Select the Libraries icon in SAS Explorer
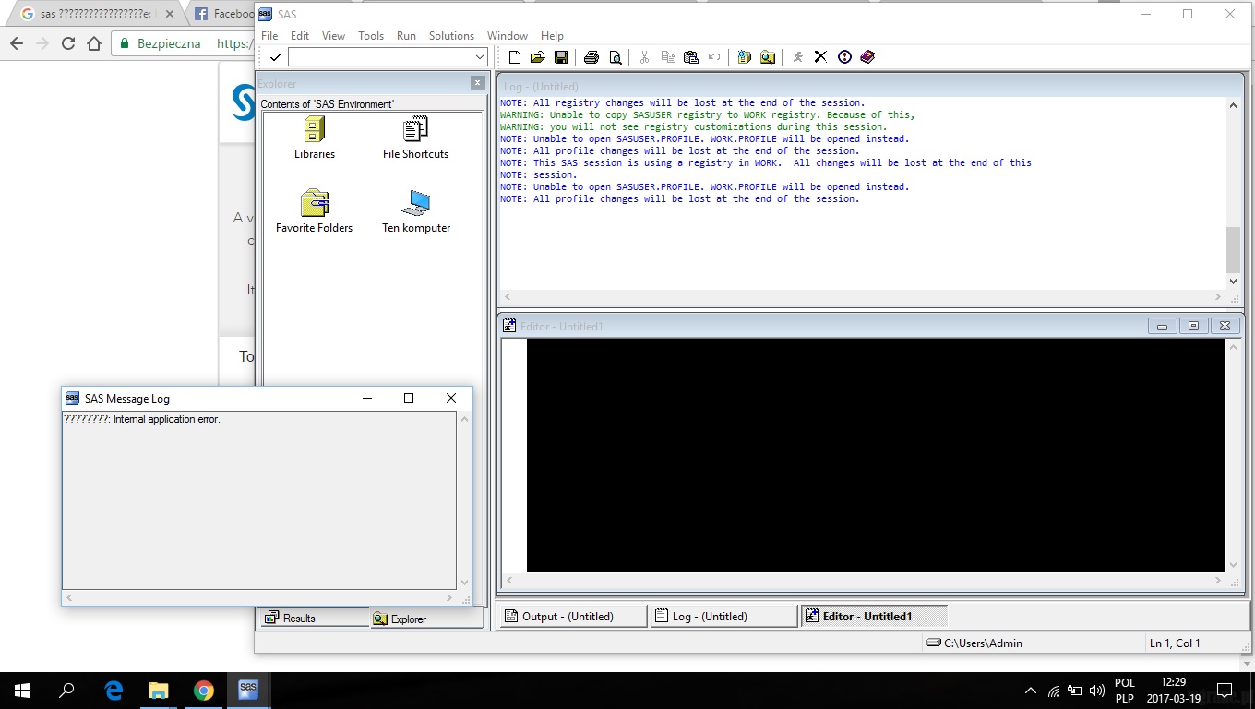 click(x=314, y=129)
